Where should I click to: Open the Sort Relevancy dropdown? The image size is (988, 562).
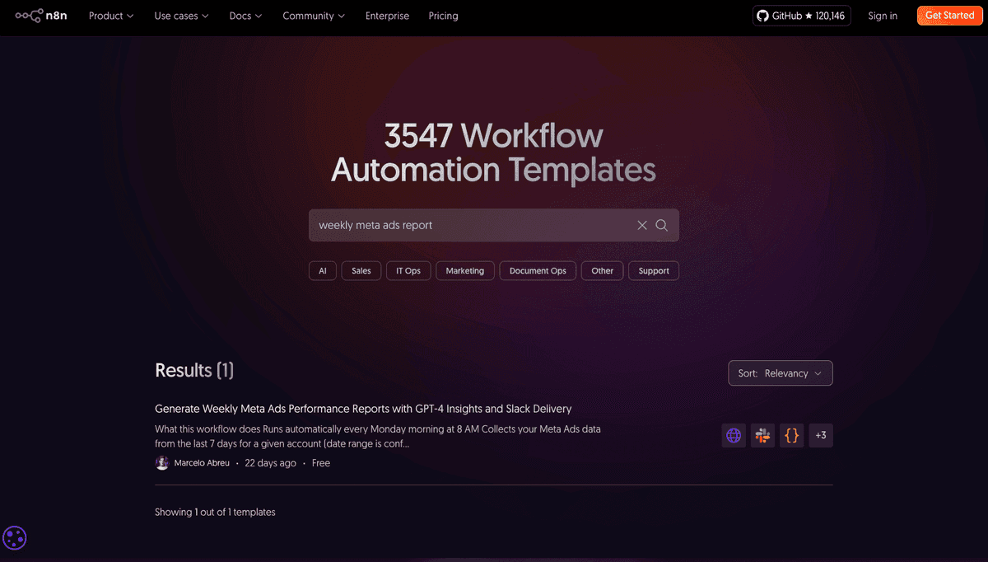point(780,372)
